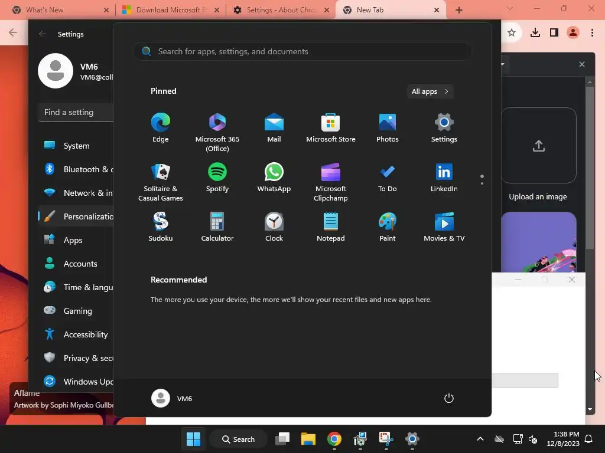Switch to Settings - About Chrome tab

281,10
